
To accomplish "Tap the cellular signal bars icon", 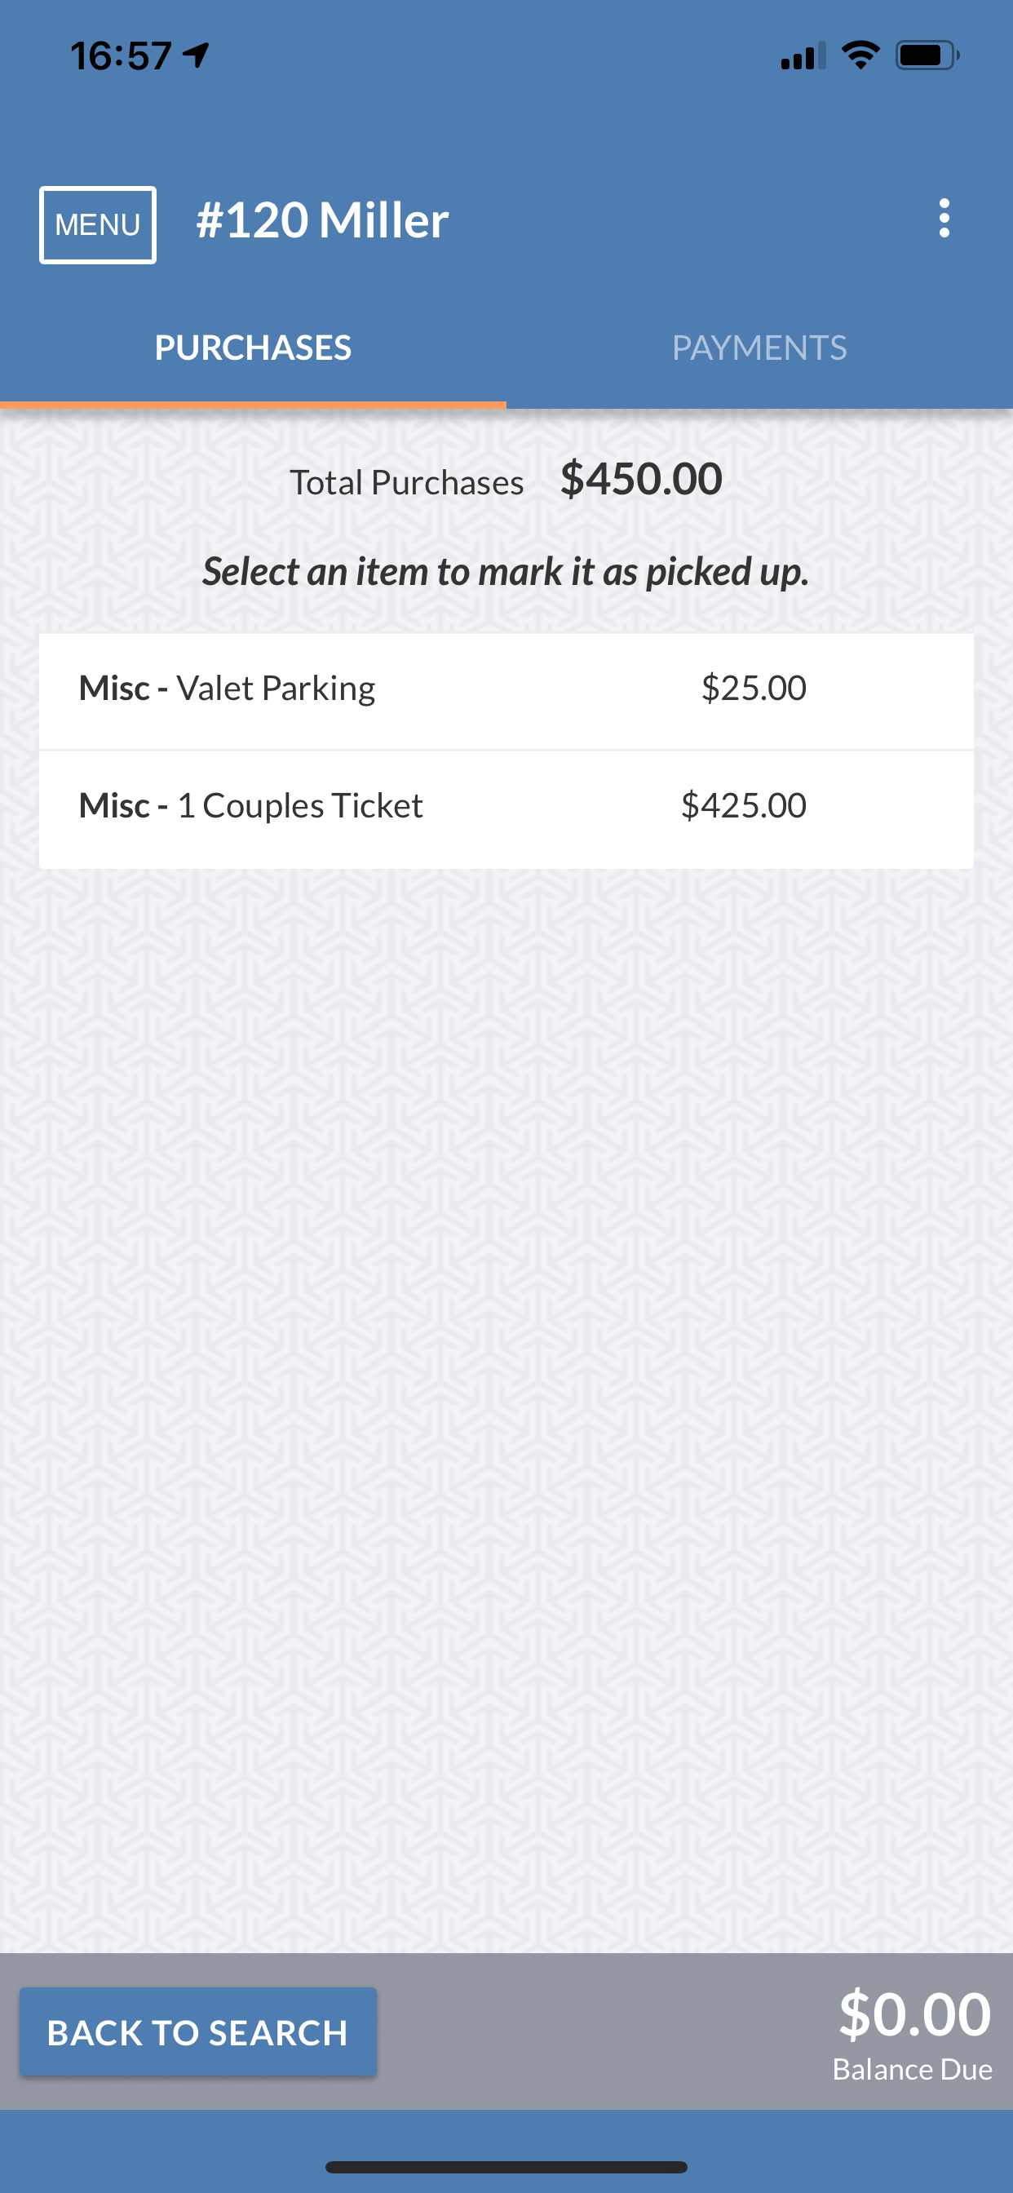I will coord(802,55).
